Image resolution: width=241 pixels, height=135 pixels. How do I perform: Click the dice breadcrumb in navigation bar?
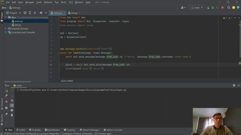4,7
